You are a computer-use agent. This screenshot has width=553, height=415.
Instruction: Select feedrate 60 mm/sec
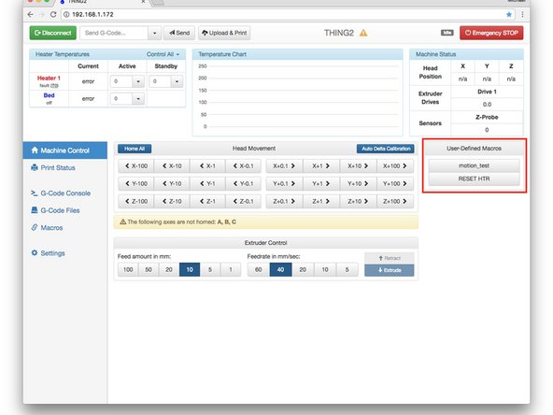[x=259, y=269]
